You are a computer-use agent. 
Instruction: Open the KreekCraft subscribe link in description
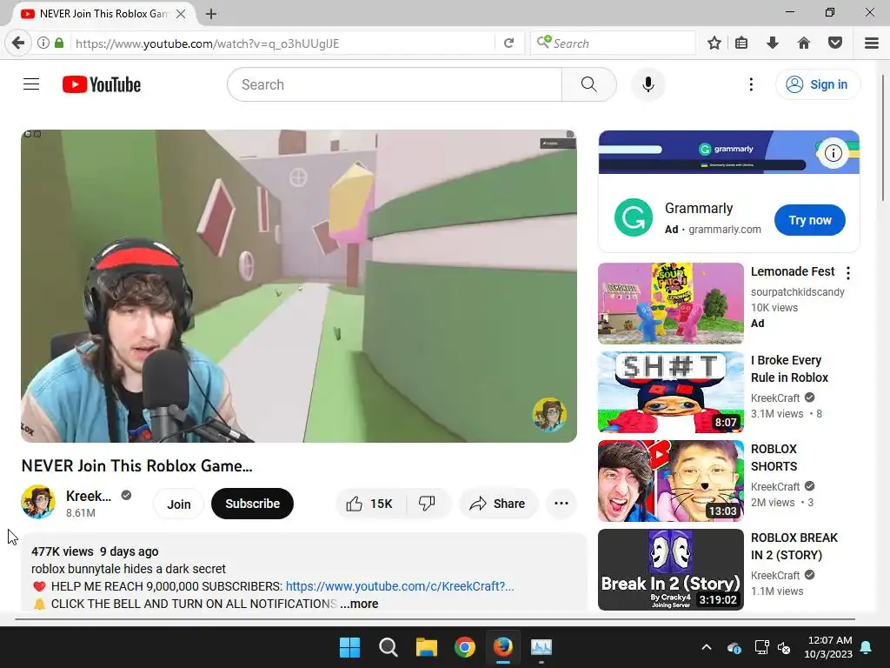tap(400, 586)
